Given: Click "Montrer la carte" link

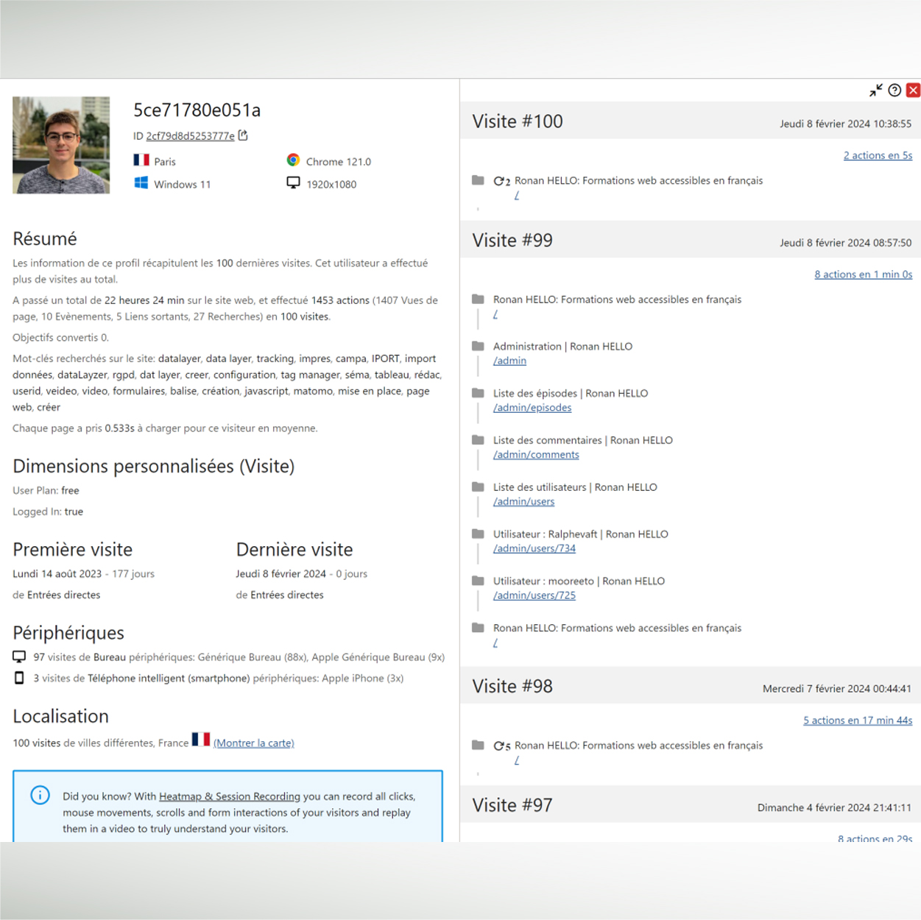Looking at the screenshot, I should point(254,743).
